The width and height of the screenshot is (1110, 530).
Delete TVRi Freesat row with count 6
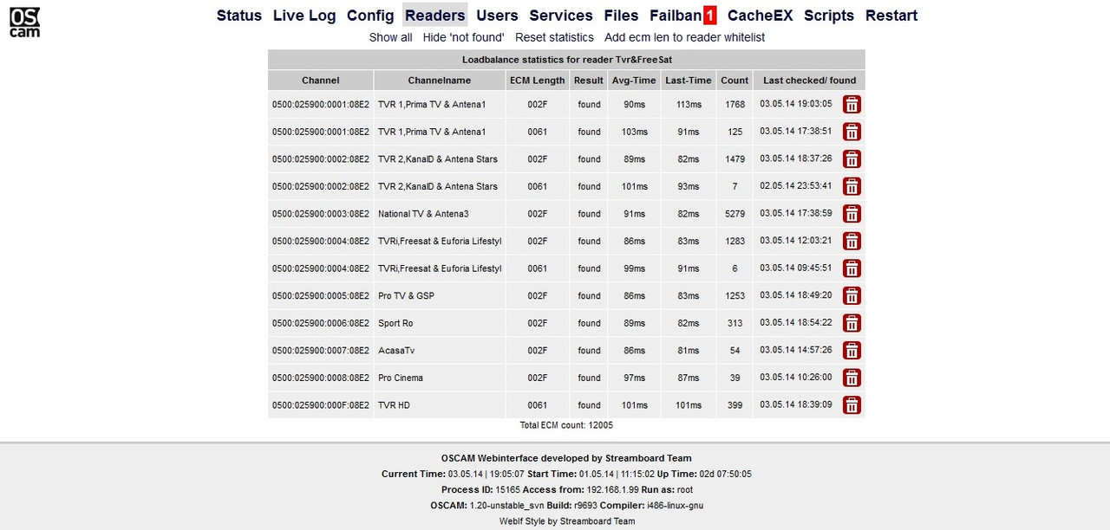(852, 268)
